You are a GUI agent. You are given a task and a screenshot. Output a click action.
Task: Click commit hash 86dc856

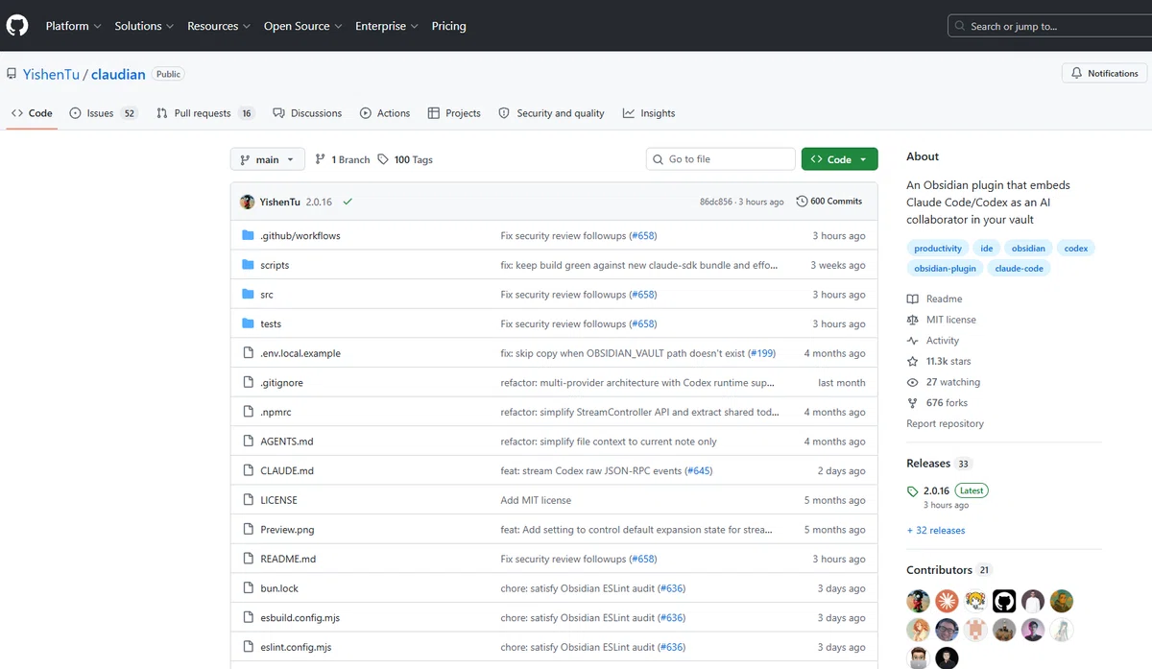[716, 202]
